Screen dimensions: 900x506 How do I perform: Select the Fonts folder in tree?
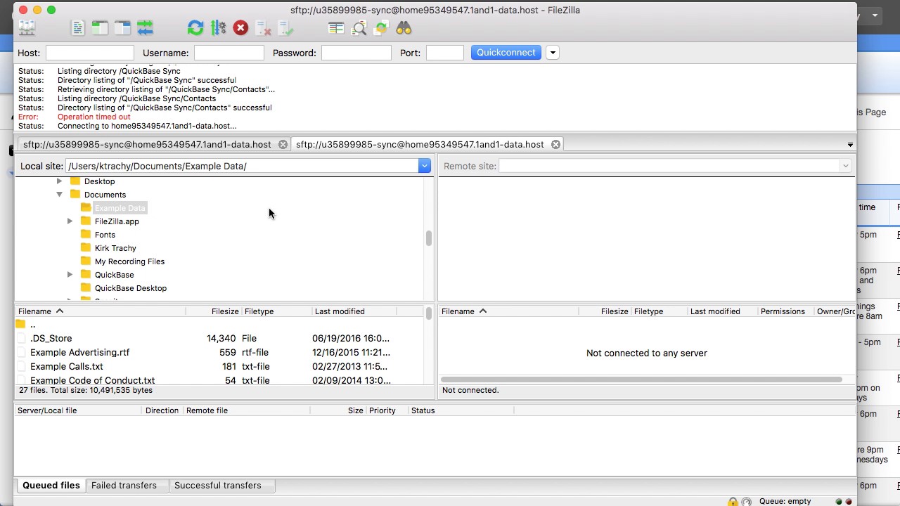(x=105, y=235)
